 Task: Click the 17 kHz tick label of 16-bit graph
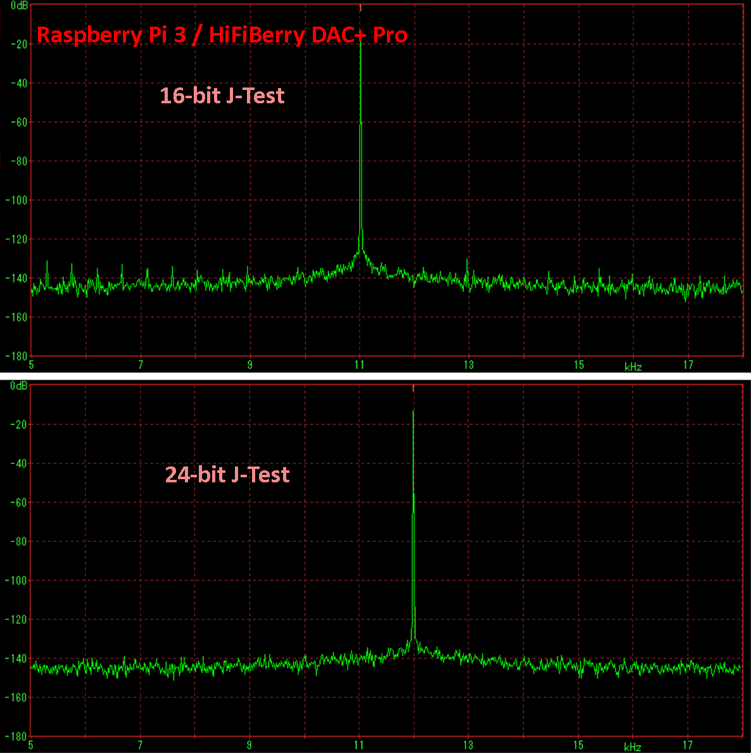(x=688, y=365)
